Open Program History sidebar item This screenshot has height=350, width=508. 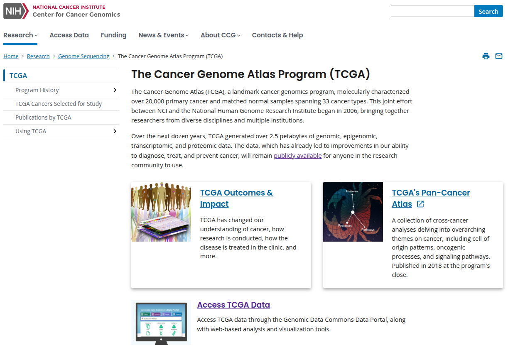click(x=37, y=90)
